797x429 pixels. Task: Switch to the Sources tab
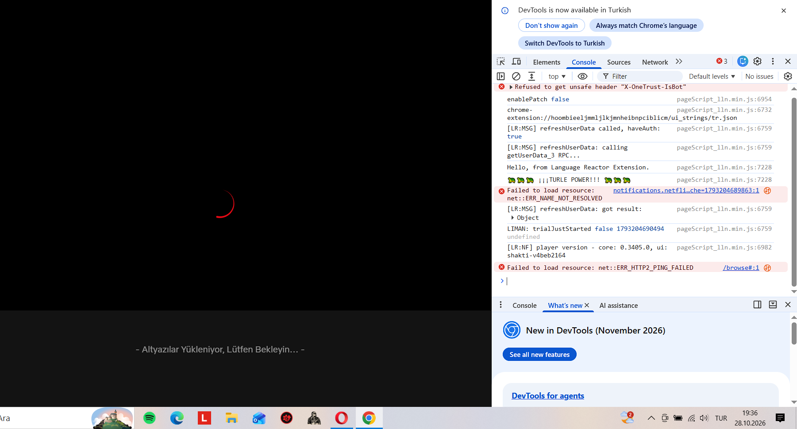(x=619, y=62)
